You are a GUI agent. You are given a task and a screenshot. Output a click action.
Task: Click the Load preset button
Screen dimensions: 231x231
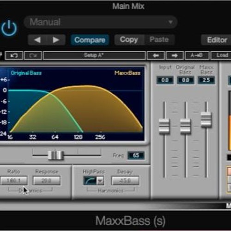click(222, 55)
